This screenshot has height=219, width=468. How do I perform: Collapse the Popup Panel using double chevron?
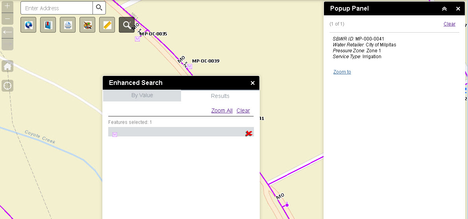click(444, 9)
